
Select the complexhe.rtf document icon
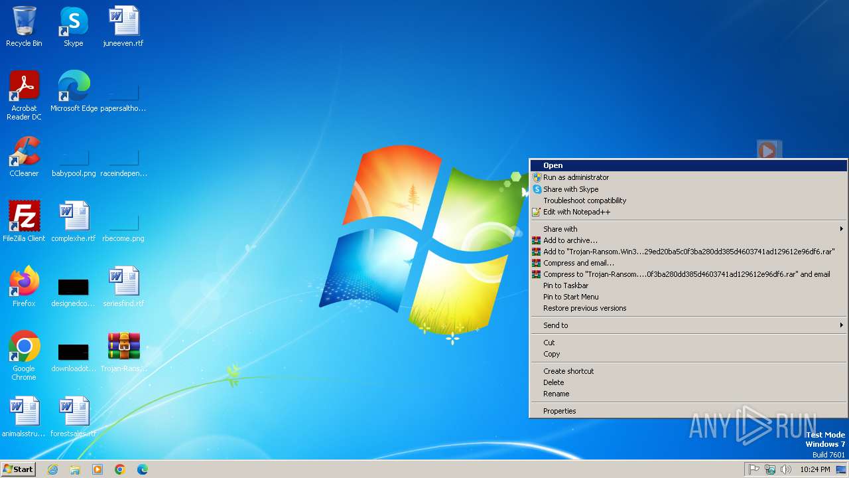point(74,222)
